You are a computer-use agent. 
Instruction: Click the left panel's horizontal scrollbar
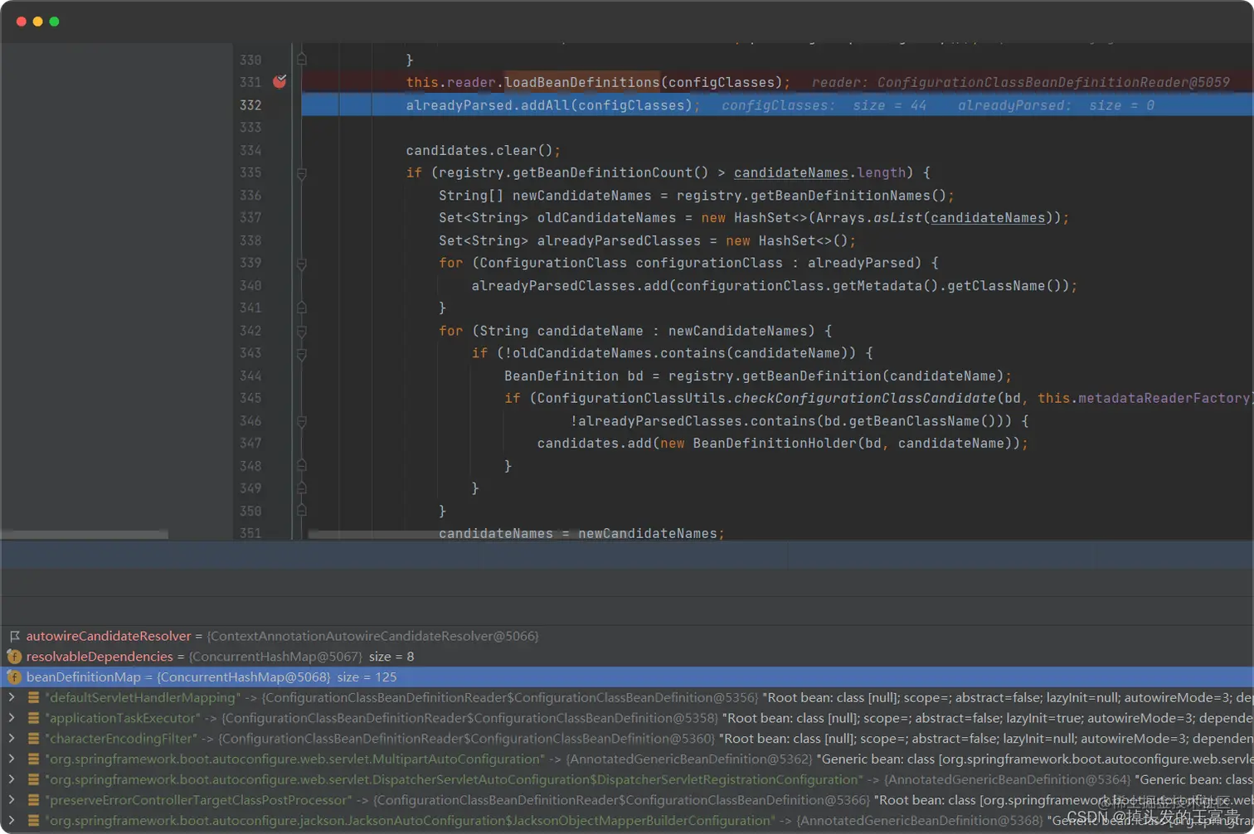click(85, 535)
